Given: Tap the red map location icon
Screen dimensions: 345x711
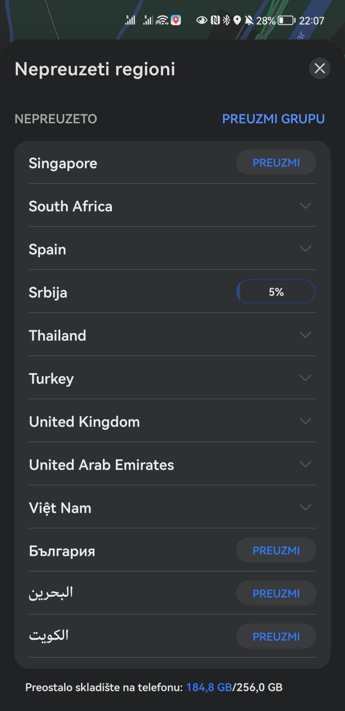Looking at the screenshot, I should click(x=175, y=20).
